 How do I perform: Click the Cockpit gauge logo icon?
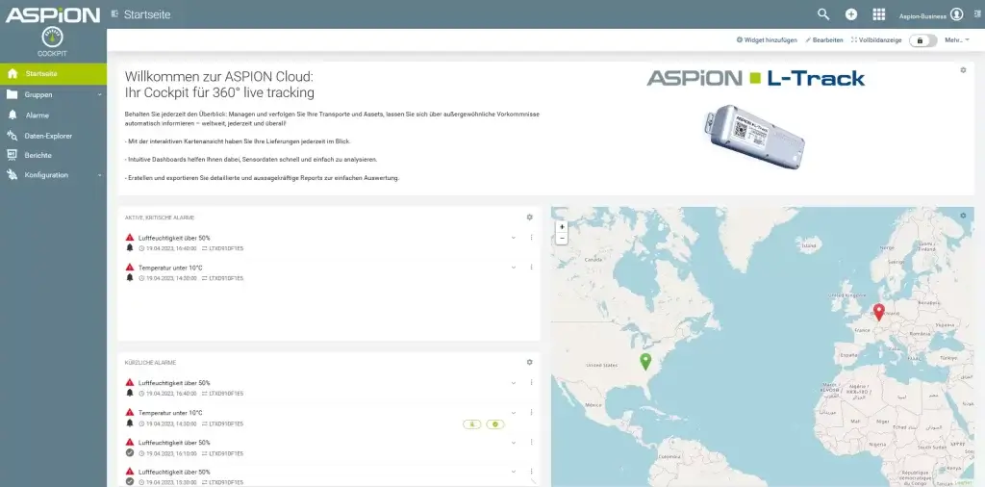[x=52, y=35]
